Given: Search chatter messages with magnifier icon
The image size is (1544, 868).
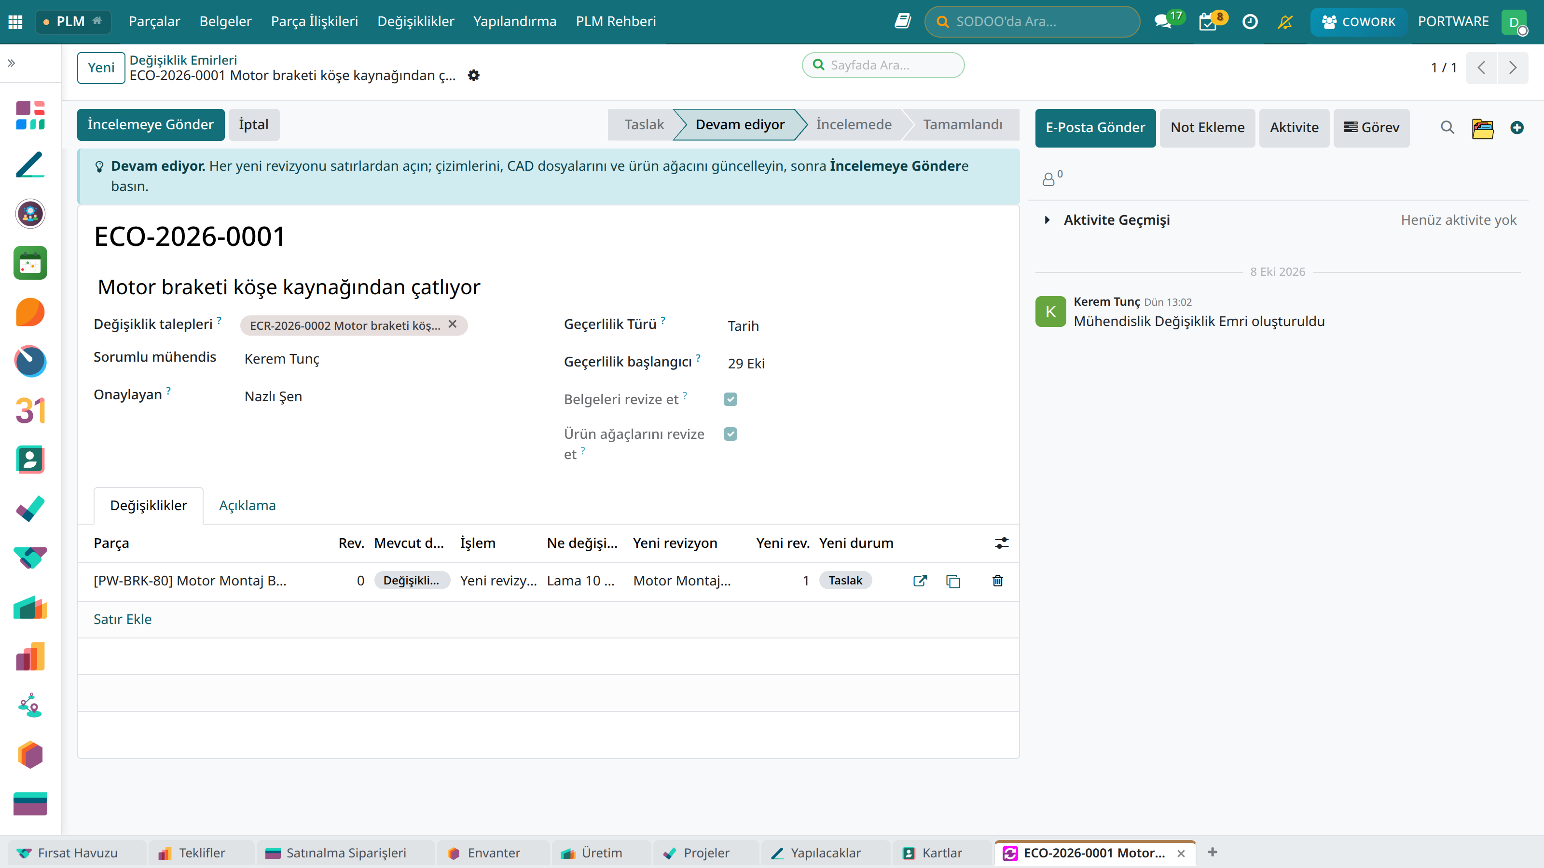Looking at the screenshot, I should [x=1447, y=128].
